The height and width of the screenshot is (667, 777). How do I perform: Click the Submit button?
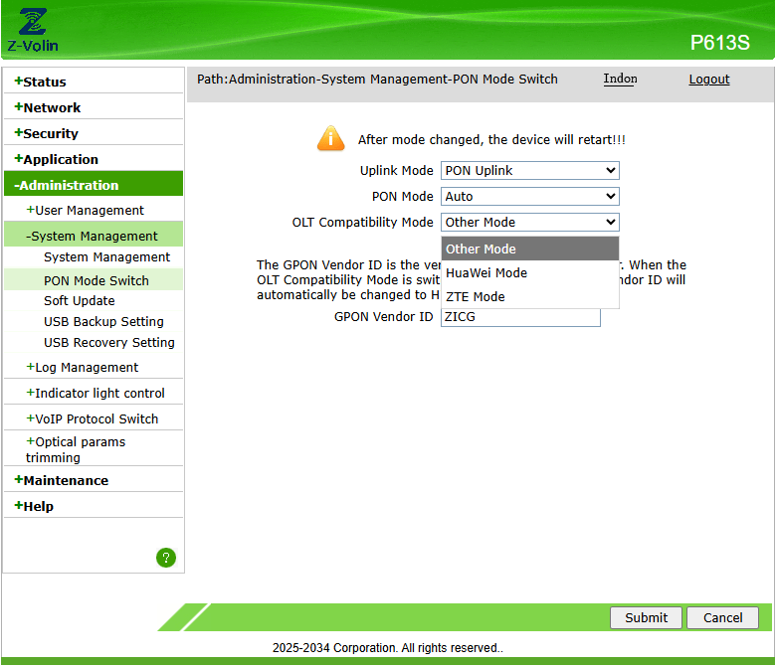pyautogui.click(x=646, y=617)
